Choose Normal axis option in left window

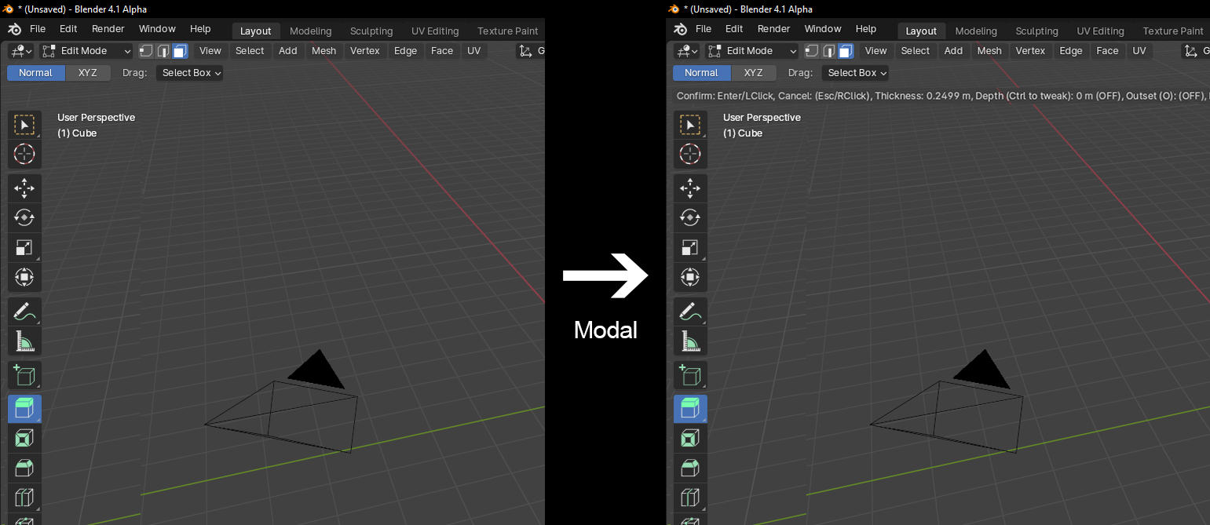click(x=36, y=73)
